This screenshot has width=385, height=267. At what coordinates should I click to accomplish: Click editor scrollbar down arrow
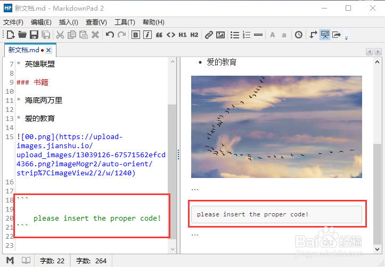click(173, 249)
